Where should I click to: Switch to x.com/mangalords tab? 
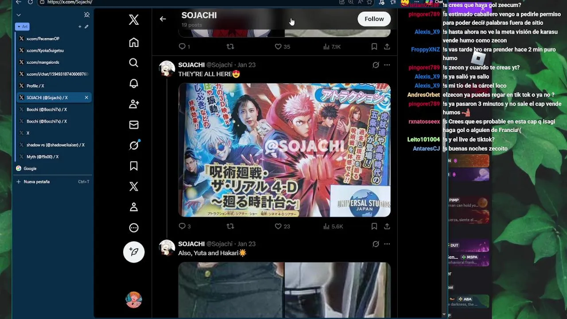pos(54,62)
